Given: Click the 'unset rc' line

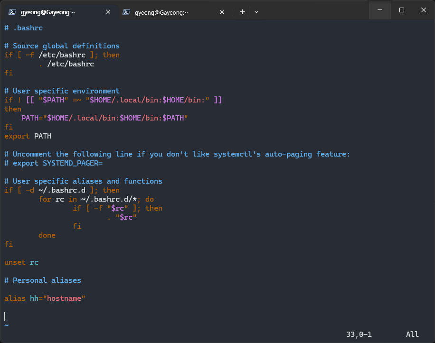Looking at the screenshot, I should (21, 262).
